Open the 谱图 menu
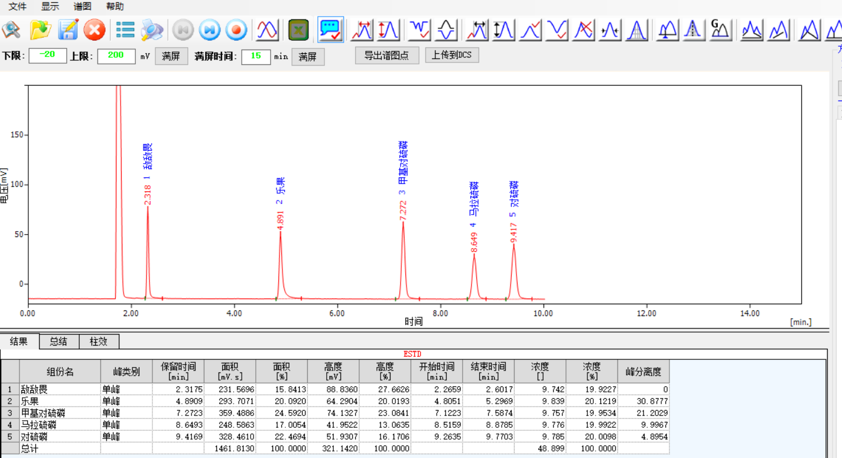Image resolution: width=842 pixels, height=458 pixels. tap(82, 7)
